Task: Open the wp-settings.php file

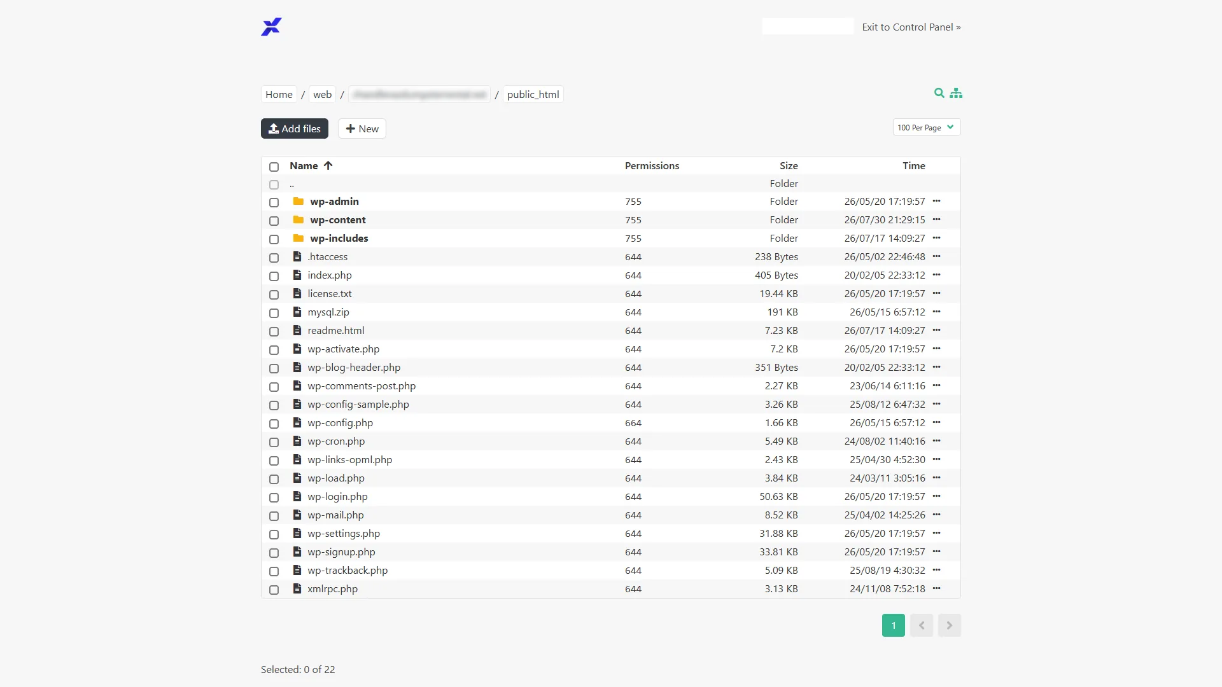Action: [x=344, y=533]
